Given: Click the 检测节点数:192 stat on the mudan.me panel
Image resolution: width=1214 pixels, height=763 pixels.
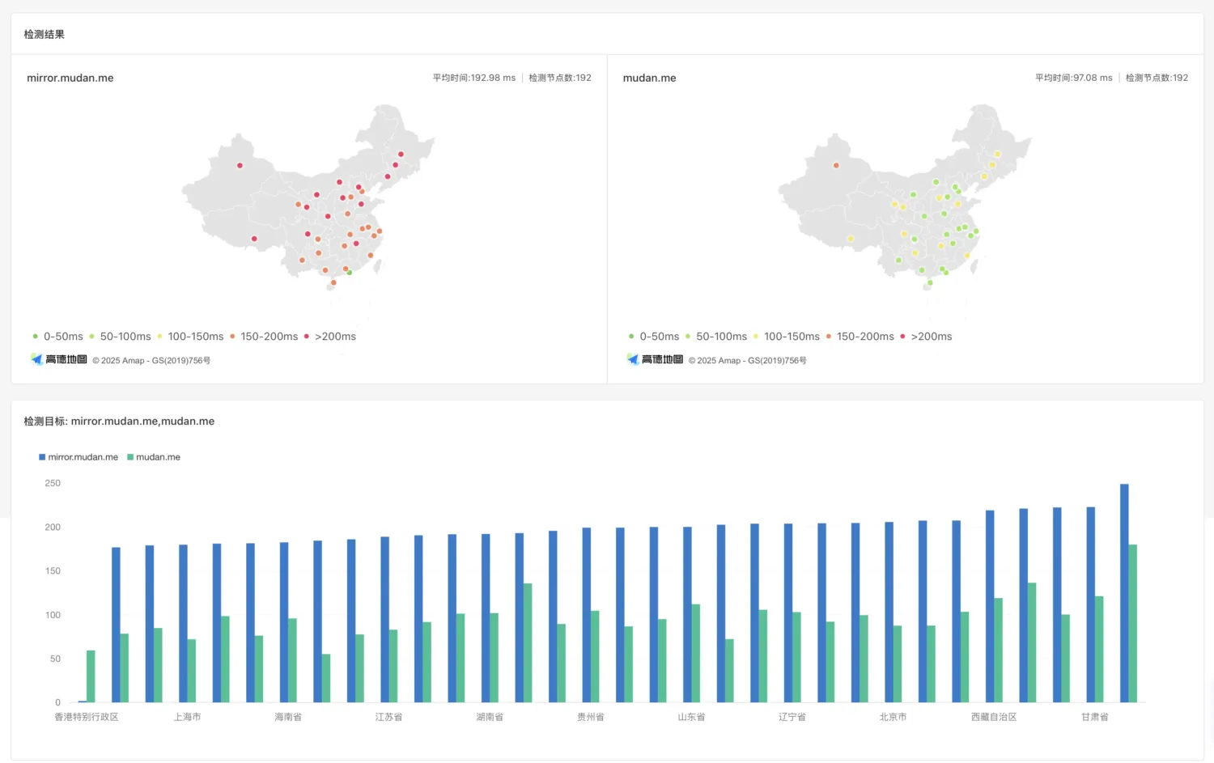Looking at the screenshot, I should [x=1157, y=78].
